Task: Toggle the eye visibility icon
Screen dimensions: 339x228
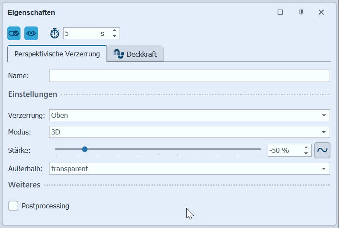Action: 31,33
